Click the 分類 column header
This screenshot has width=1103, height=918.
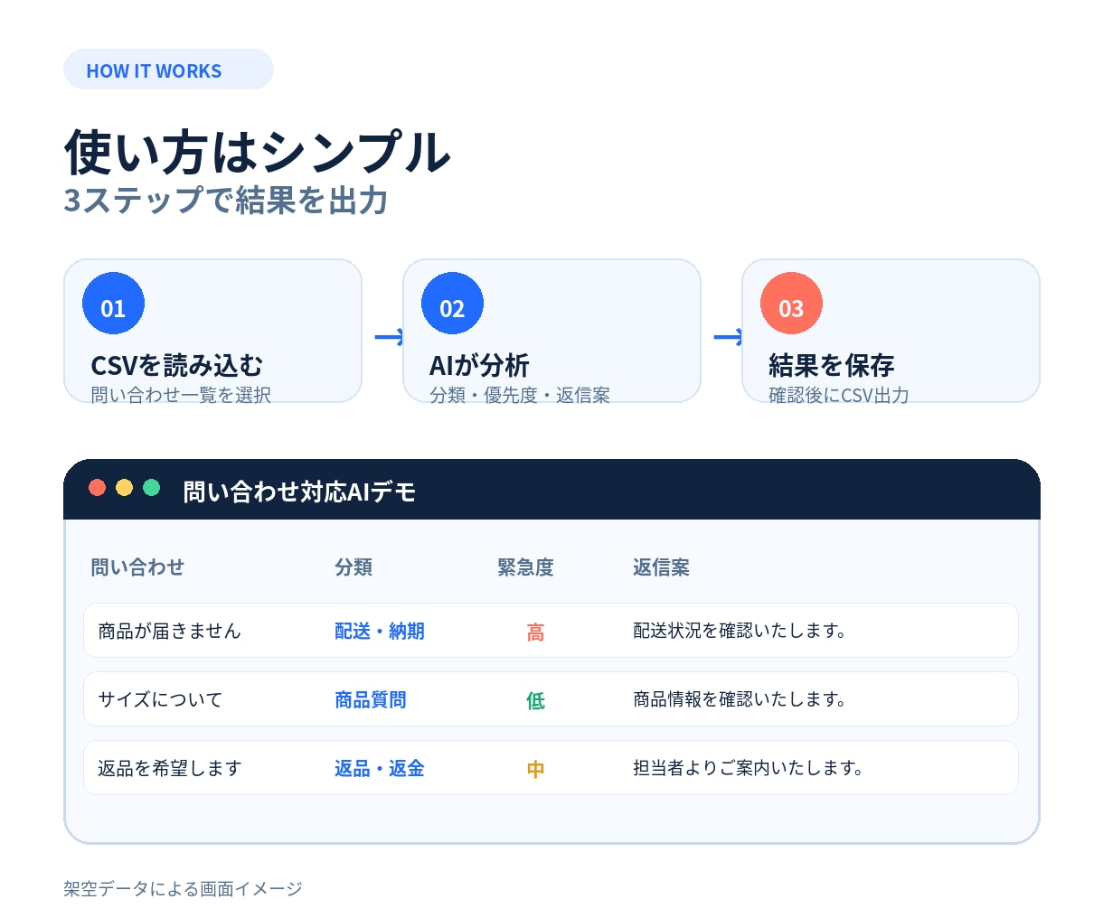[x=354, y=567]
